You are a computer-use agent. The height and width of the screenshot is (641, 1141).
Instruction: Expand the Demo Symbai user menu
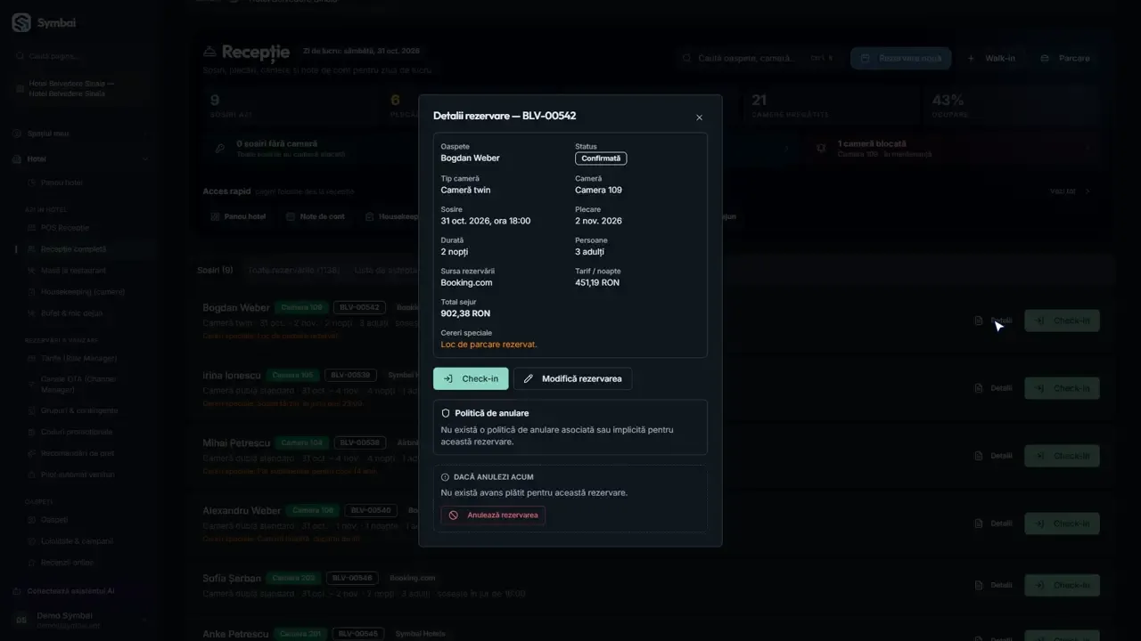pyautogui.click(x=80, y=621)
